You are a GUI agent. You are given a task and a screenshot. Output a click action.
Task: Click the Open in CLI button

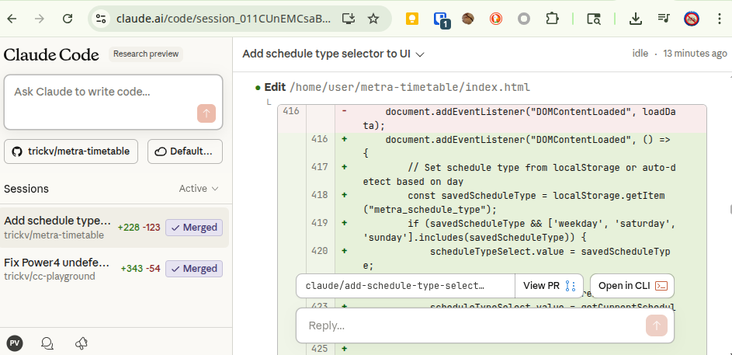coord(632,286)
